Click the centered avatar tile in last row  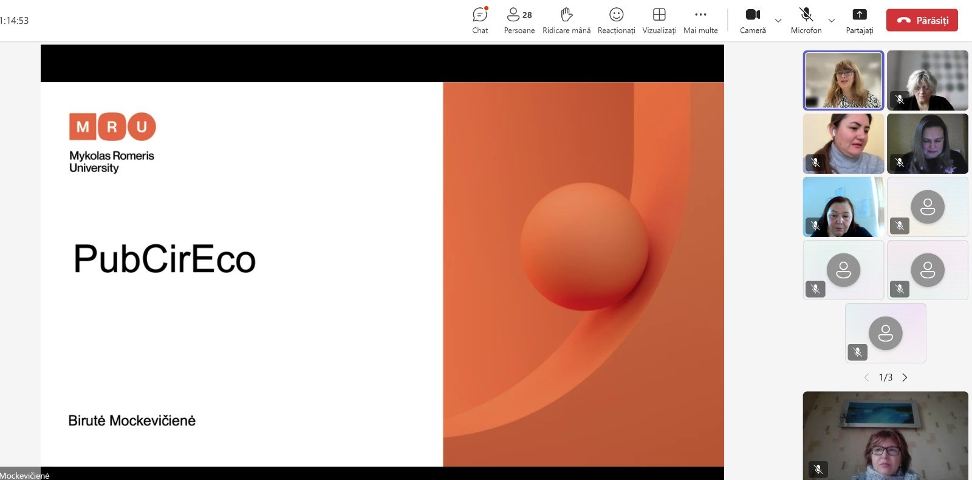885,333
